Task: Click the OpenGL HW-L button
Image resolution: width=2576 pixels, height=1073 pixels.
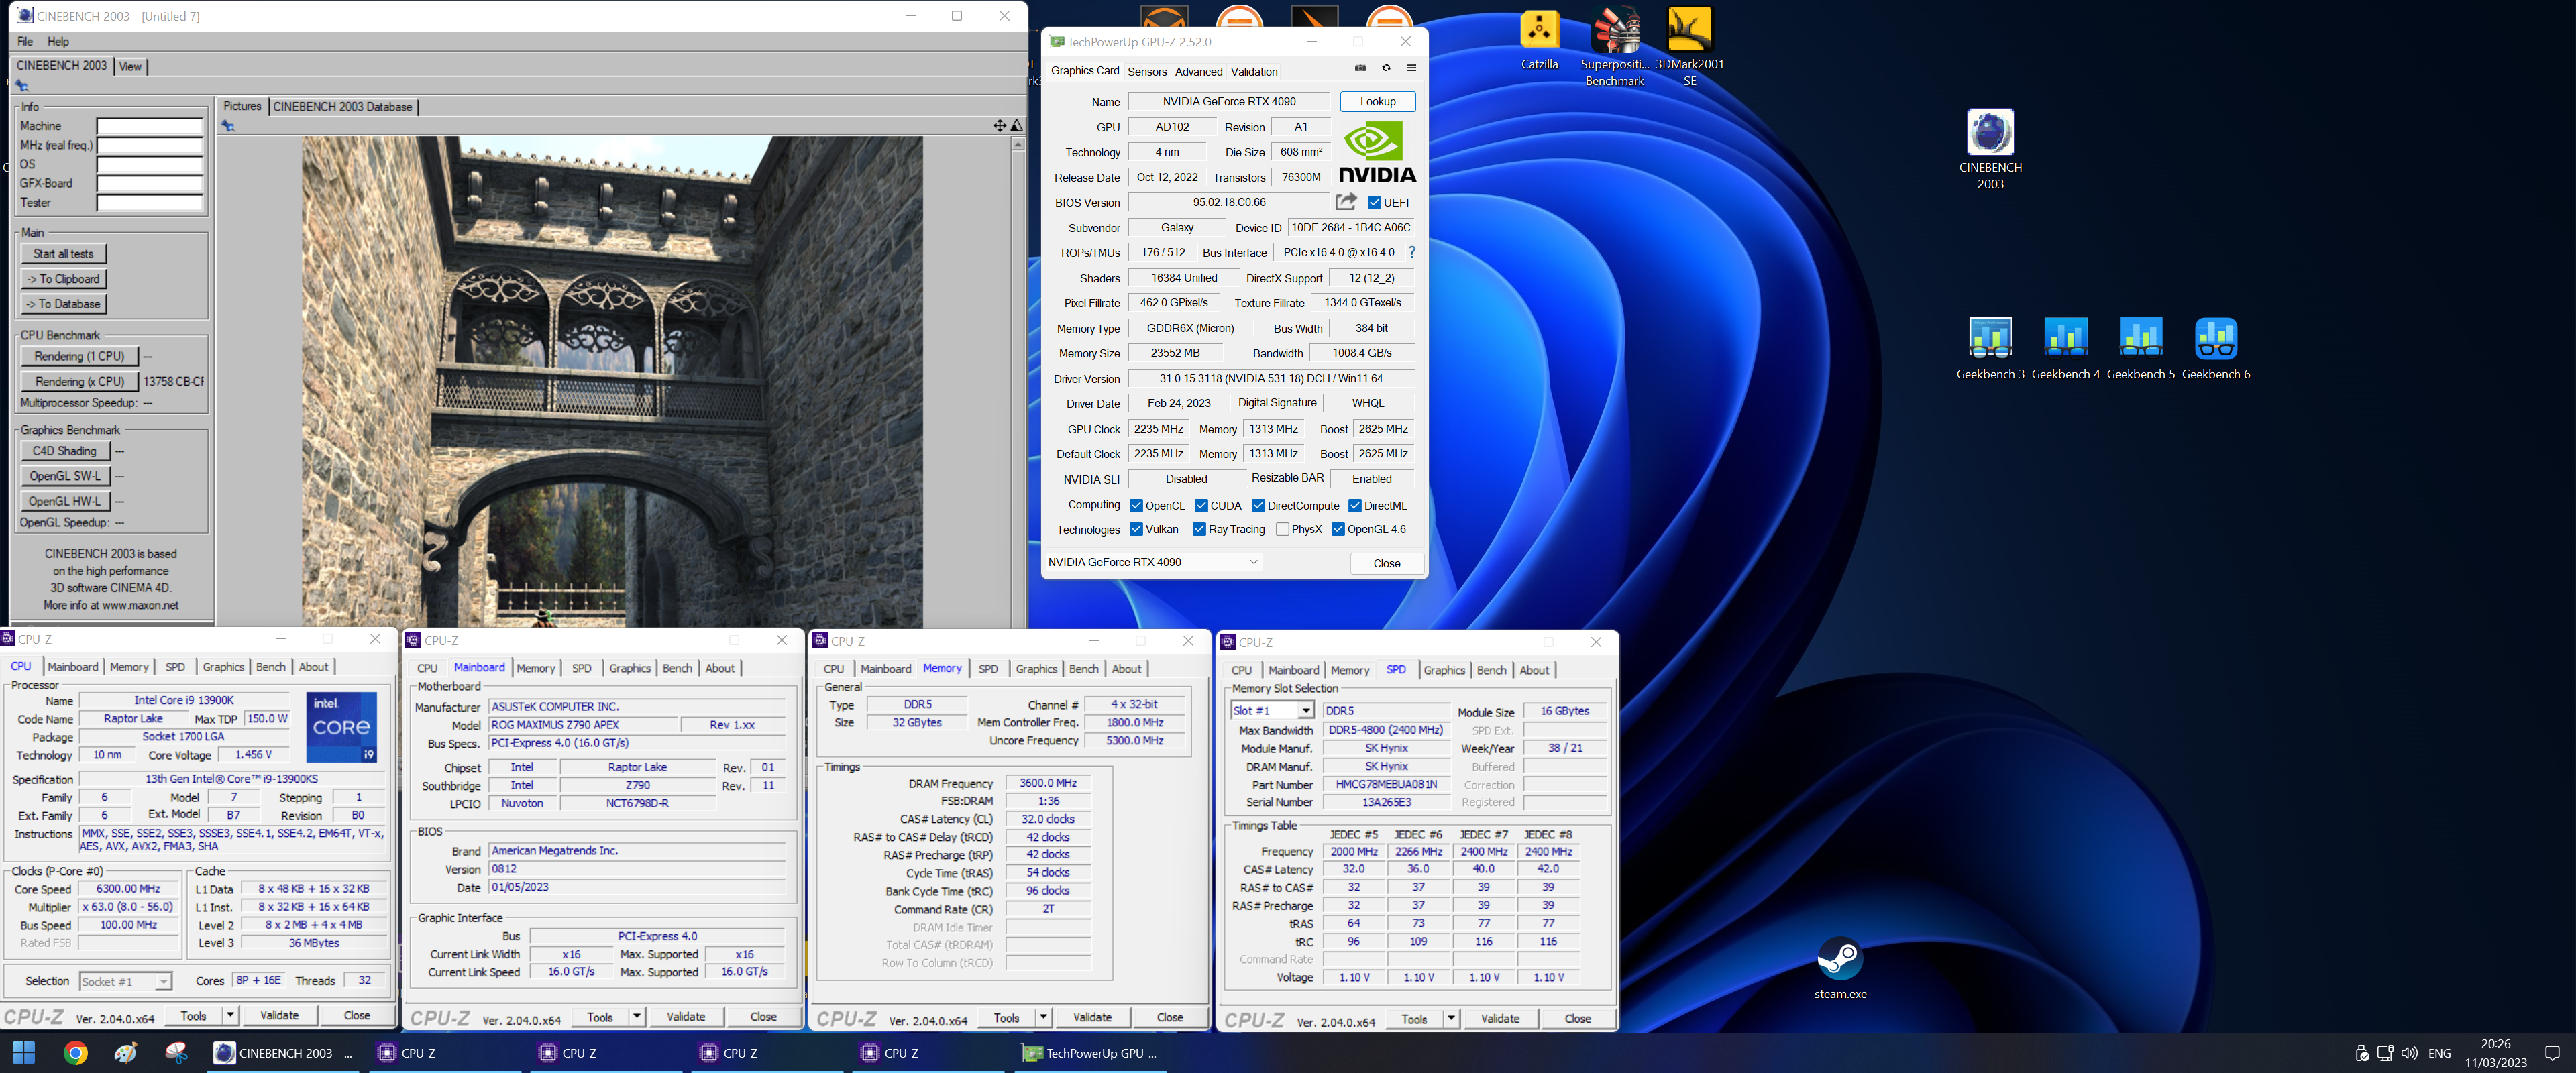Action: [65, 501]
